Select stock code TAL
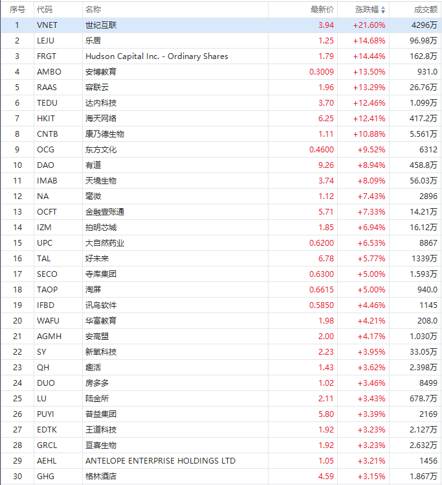The image size is (442, 485). pyautogui.click(x=44, y=259)
